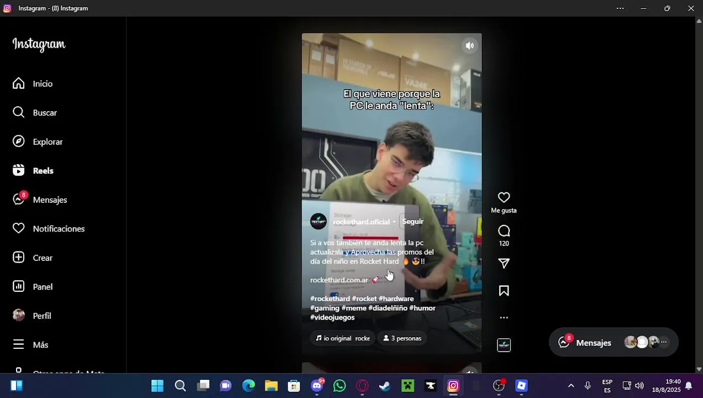Select Reels in the sidebar
The width and height of the screenshot is (703, 398).
tap(34, 171)
